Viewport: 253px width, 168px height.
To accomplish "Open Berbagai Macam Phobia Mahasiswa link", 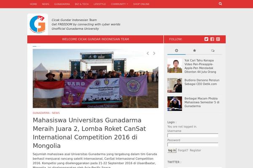I will [x=202, y=102].
